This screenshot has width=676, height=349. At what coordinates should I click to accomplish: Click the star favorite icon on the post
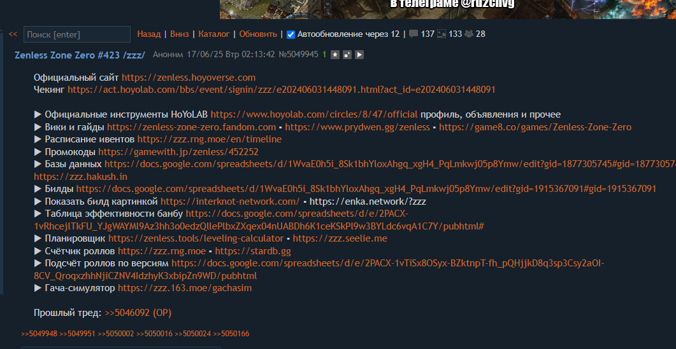point(334,55)
